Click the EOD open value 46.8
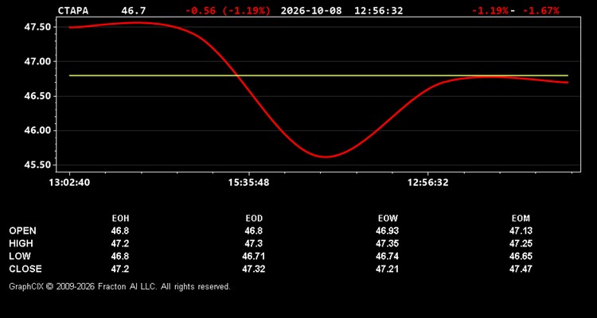 point(254,231)
